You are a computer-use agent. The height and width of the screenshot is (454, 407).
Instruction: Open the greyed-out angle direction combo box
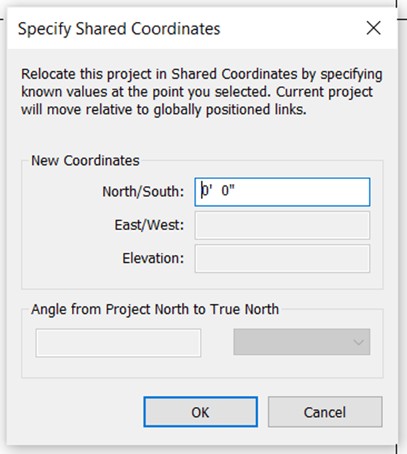(302, 342)
